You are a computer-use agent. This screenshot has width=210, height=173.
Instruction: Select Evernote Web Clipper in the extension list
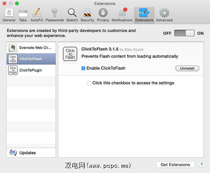[x=31, y=48]
